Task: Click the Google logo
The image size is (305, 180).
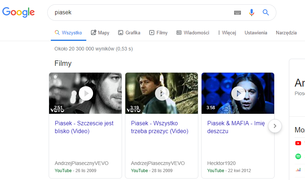Action: (19, 12)
